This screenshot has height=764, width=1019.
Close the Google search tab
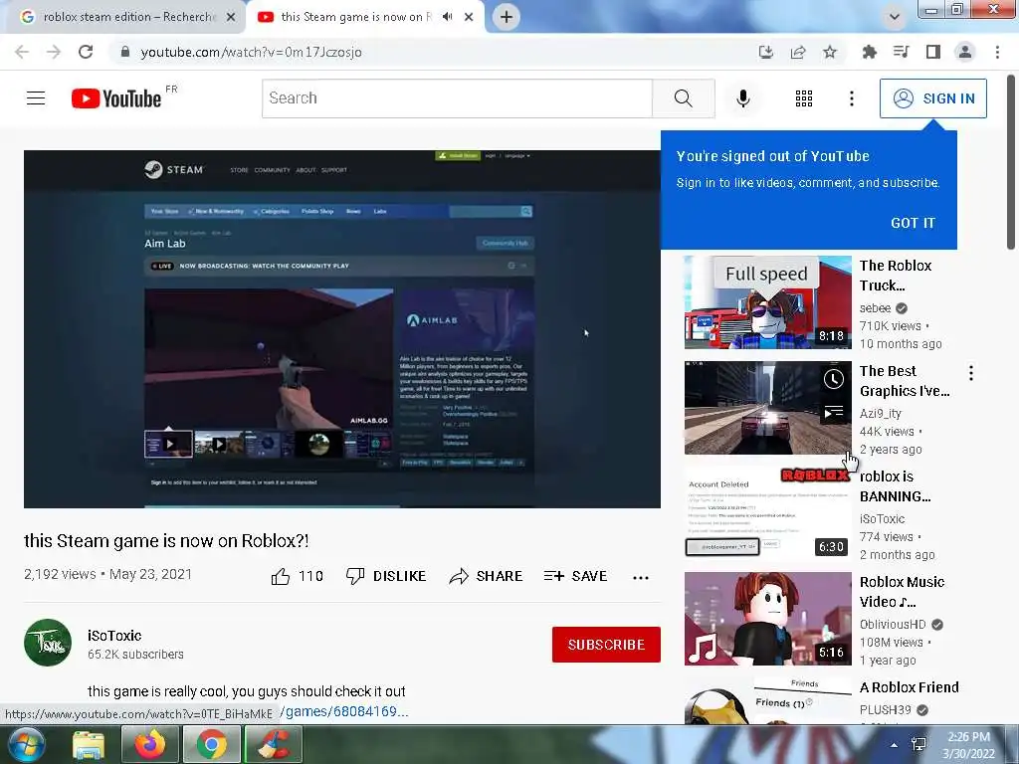pyautogui.click(x=231, y=17)
